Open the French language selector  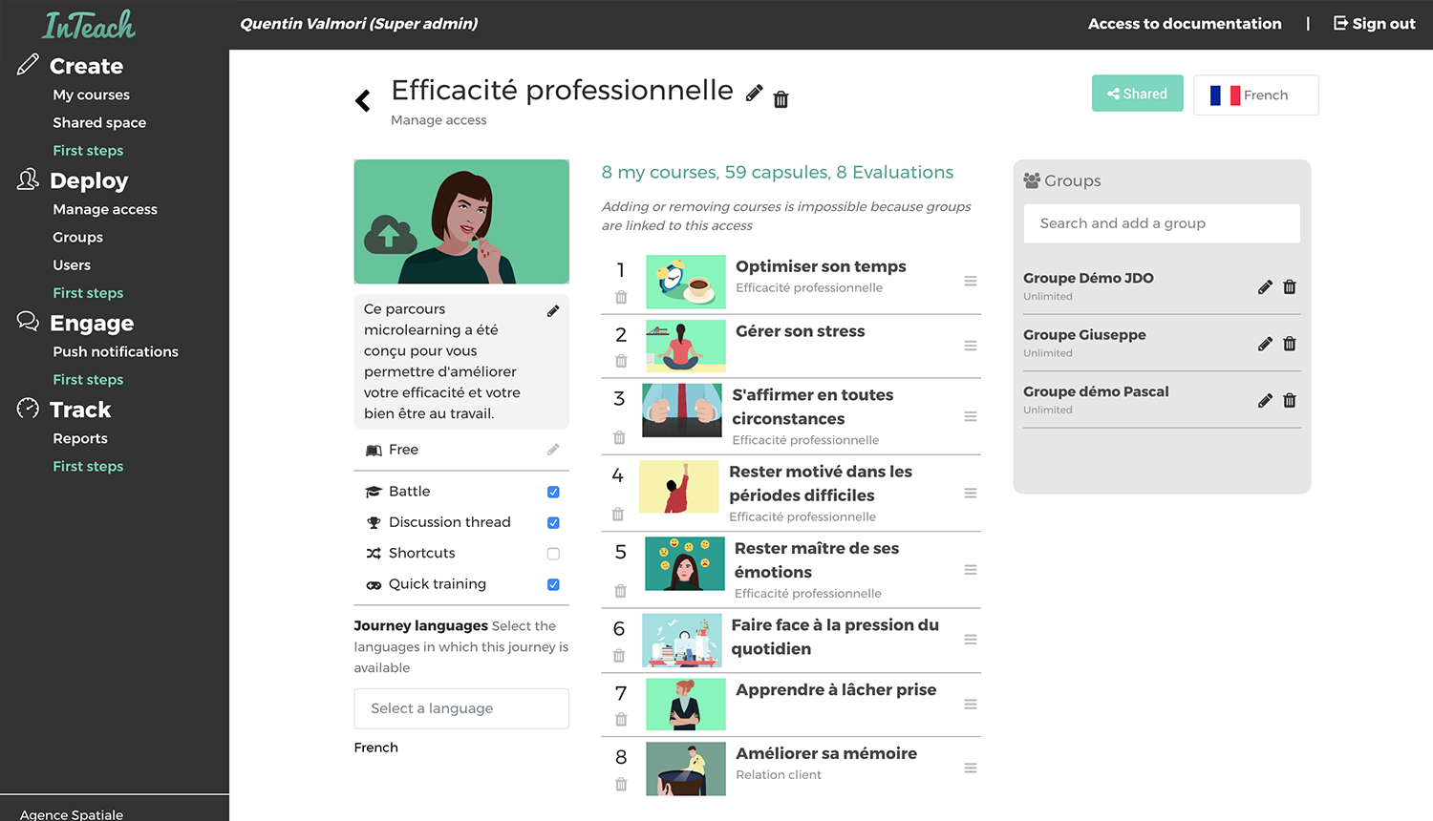tap(1256, 95)
